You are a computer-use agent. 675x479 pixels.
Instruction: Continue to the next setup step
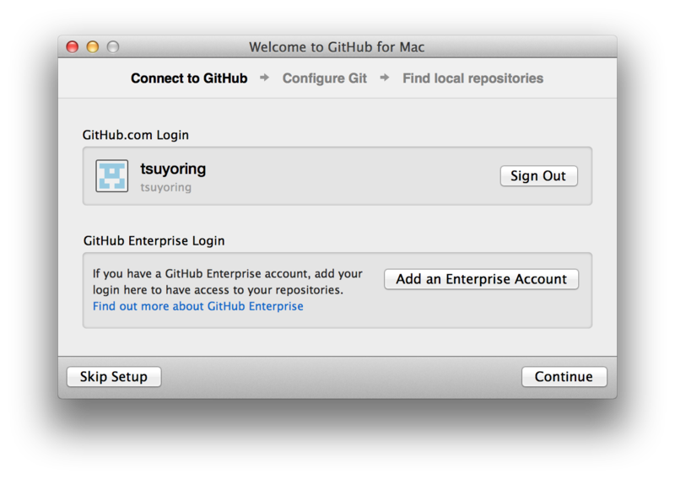pyautogui.click(x=564, y=377)
